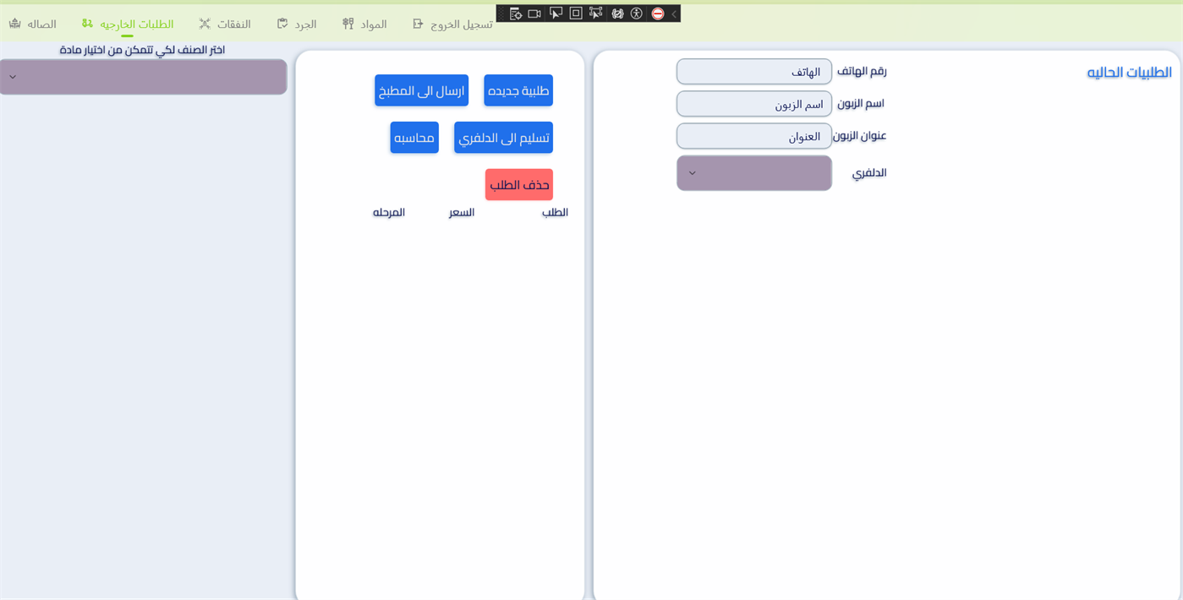Image resolution: width=1183 pixels, height=600 pixels.
Task: Open the الدلفري delivery dropdown
Action: [x=754, y=173]
